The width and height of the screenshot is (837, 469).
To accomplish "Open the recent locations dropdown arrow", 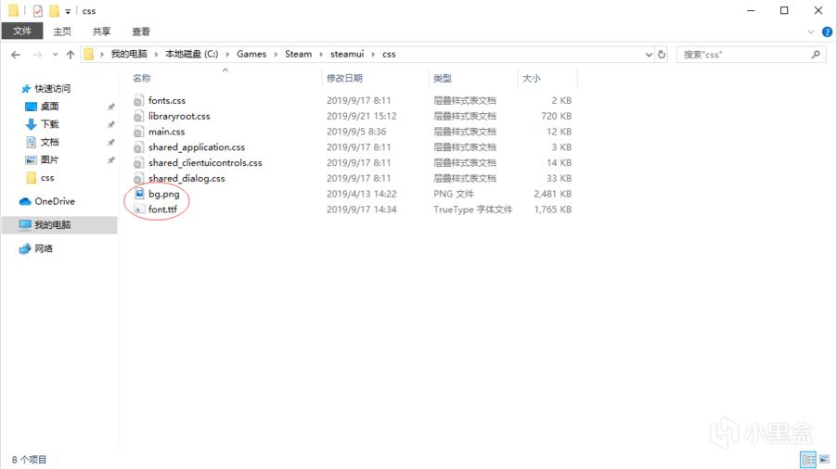I will (x=54, y=55).
